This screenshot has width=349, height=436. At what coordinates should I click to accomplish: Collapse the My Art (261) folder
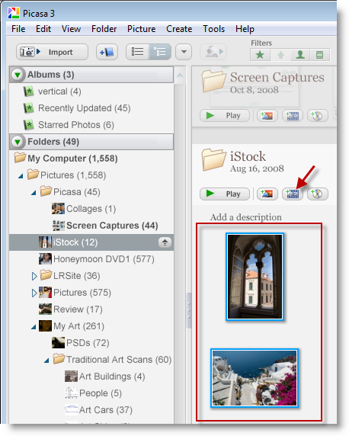[x=34, y=327]
